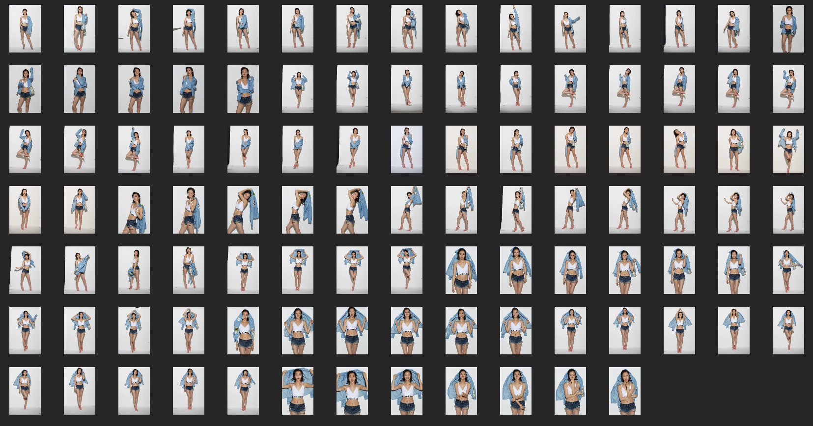Select the blue-tinted background thumbnail in the third row
The image size is (813, 426).
[407, 150]
